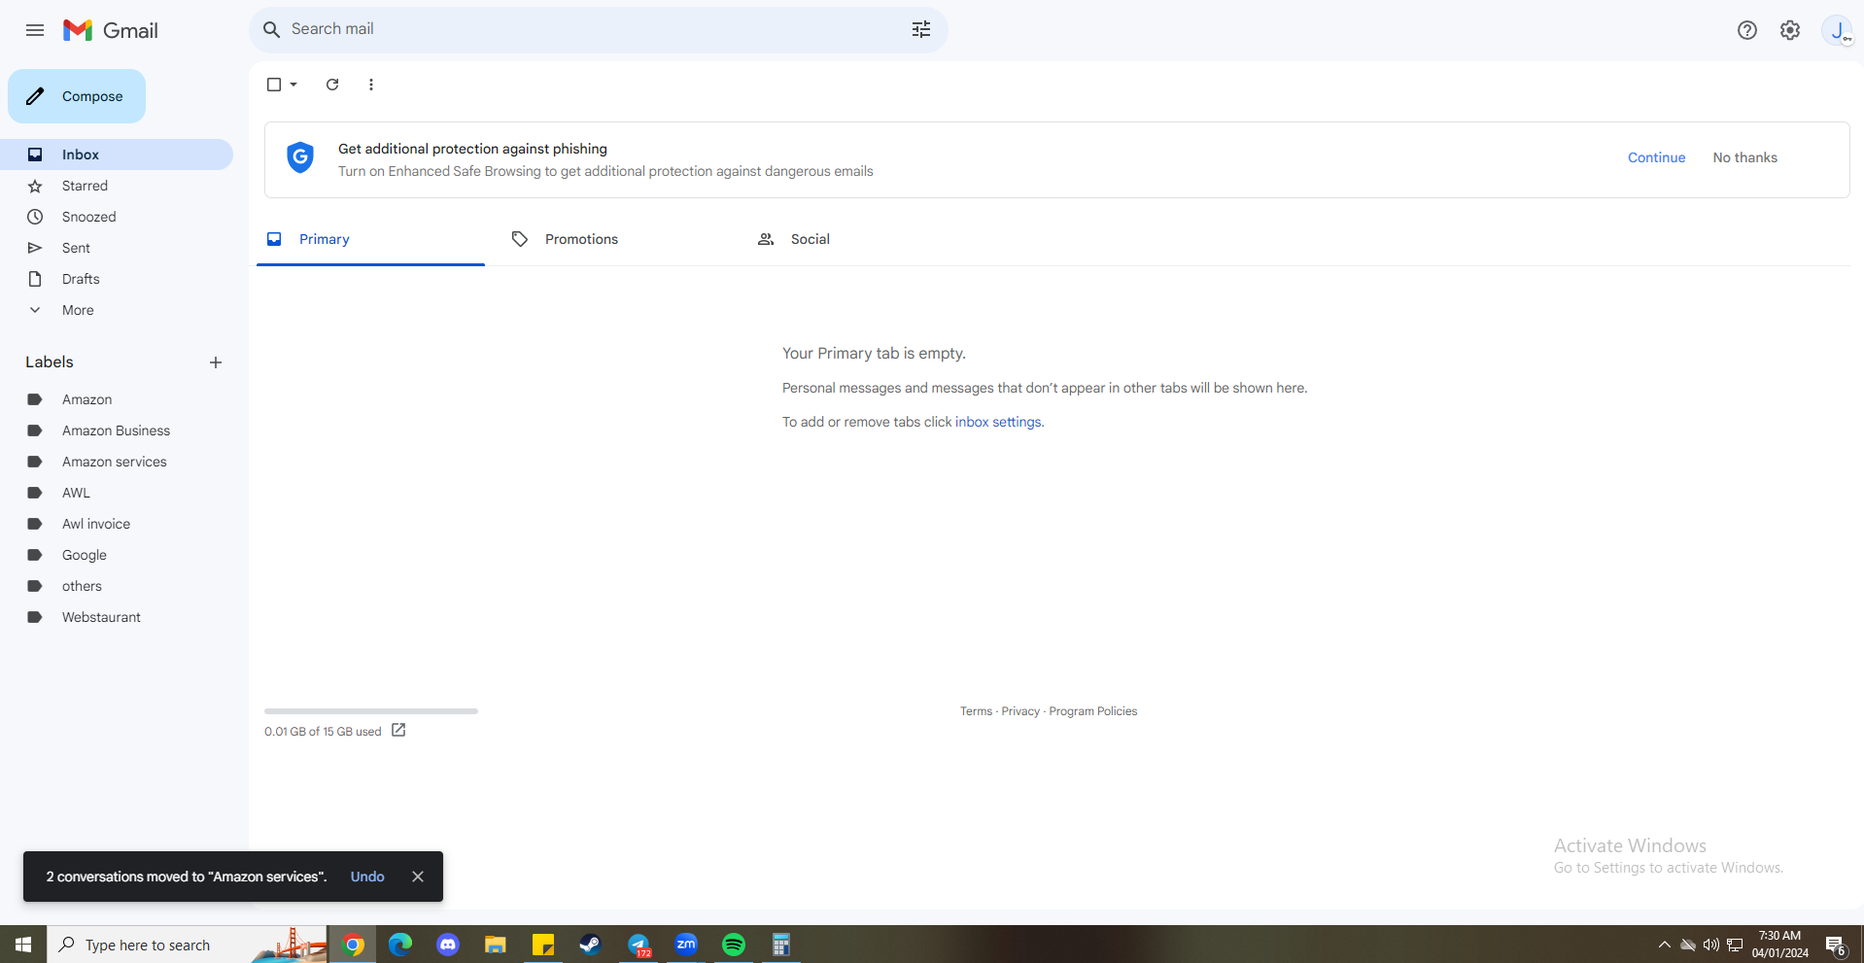This screenshot has width=1864, height=963.
Task: Open Discord from the taskbar
Action: coord(448,945)
